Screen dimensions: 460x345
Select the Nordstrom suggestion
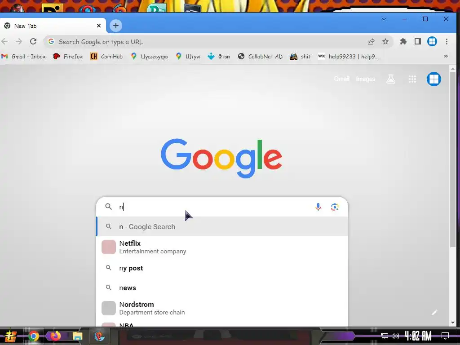222,308
